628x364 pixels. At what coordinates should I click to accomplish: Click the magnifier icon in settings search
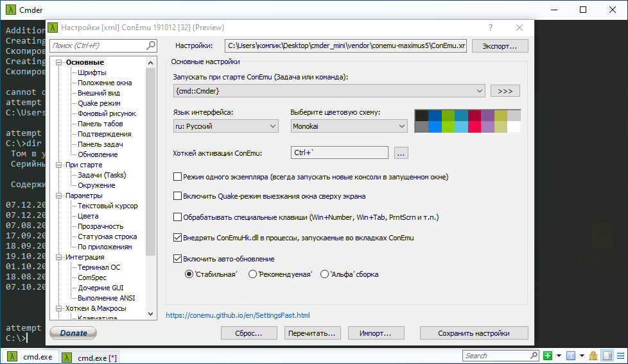pyautogui.click(x=151, y=45)
